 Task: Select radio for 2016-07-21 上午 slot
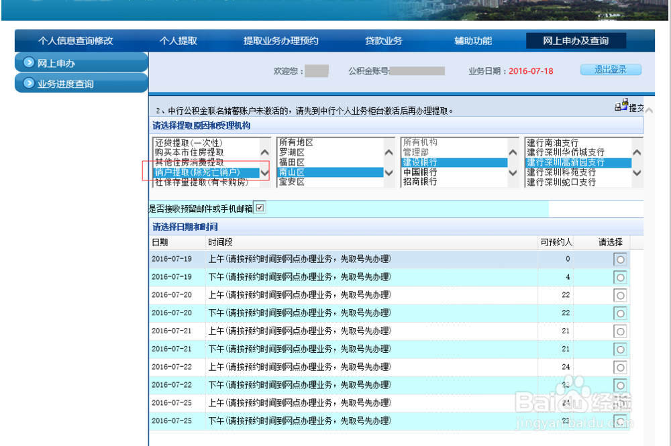tap(620, 331)
